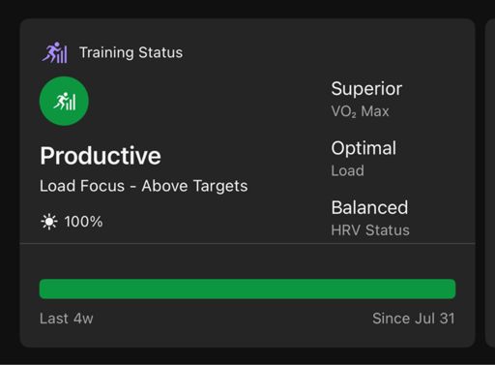Image resolution: width=495 pixels, height=365 pixels.
Task: Select the Productive status heading
Action: pos(101,156)
